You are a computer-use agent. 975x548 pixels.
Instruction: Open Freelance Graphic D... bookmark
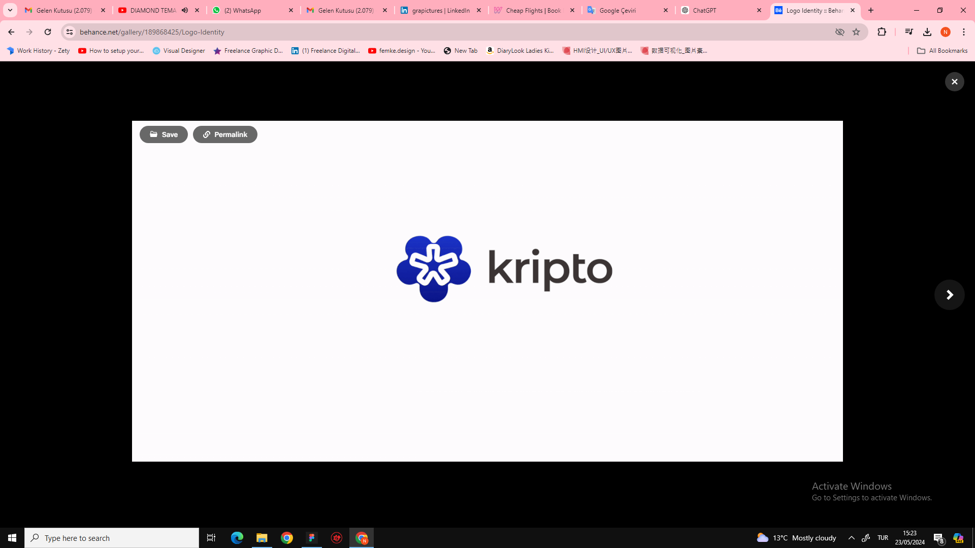[248, 51]
